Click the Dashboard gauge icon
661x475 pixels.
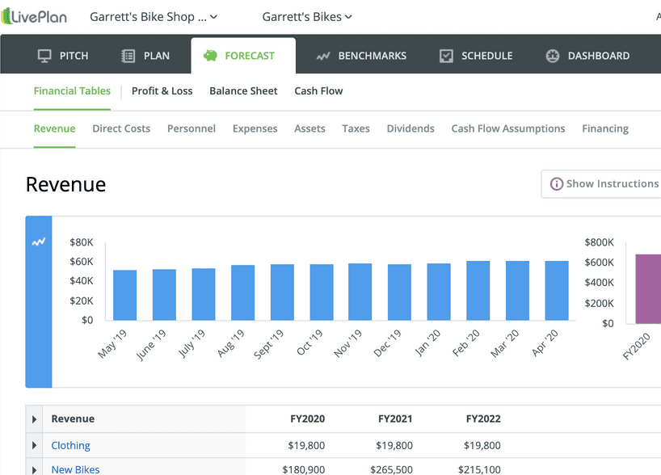click(553, 56)
